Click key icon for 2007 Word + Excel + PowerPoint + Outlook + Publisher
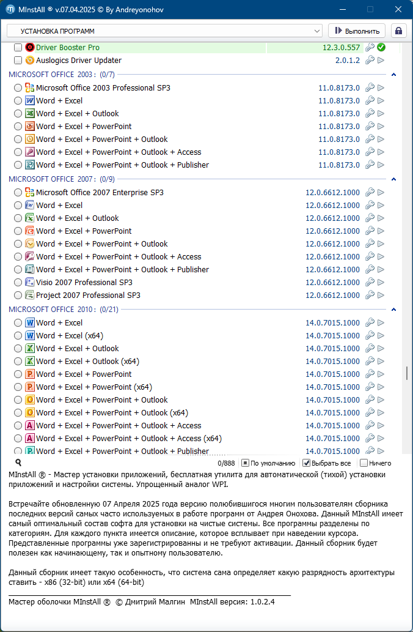The width and height of the screenshot is (413, 632). click(x=370, y=270)
